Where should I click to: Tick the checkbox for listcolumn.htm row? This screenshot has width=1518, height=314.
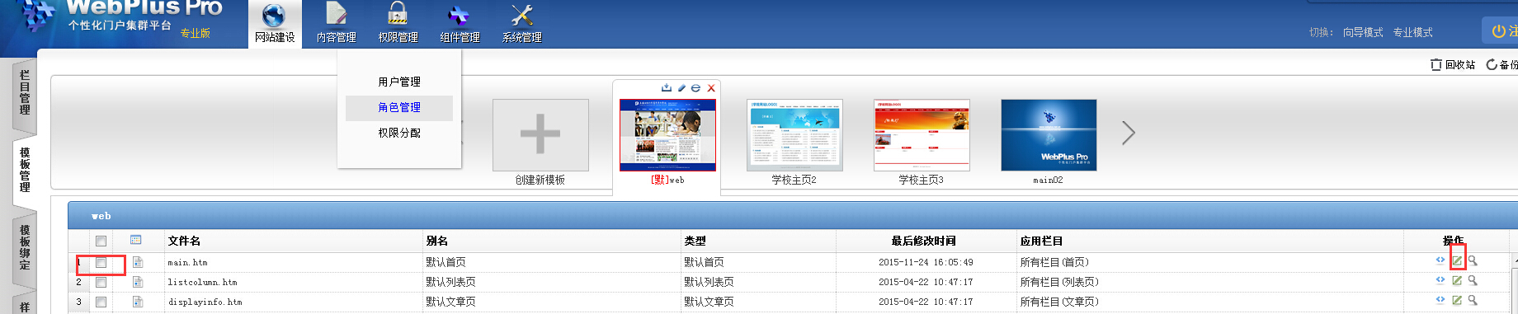tap(101, 282)
